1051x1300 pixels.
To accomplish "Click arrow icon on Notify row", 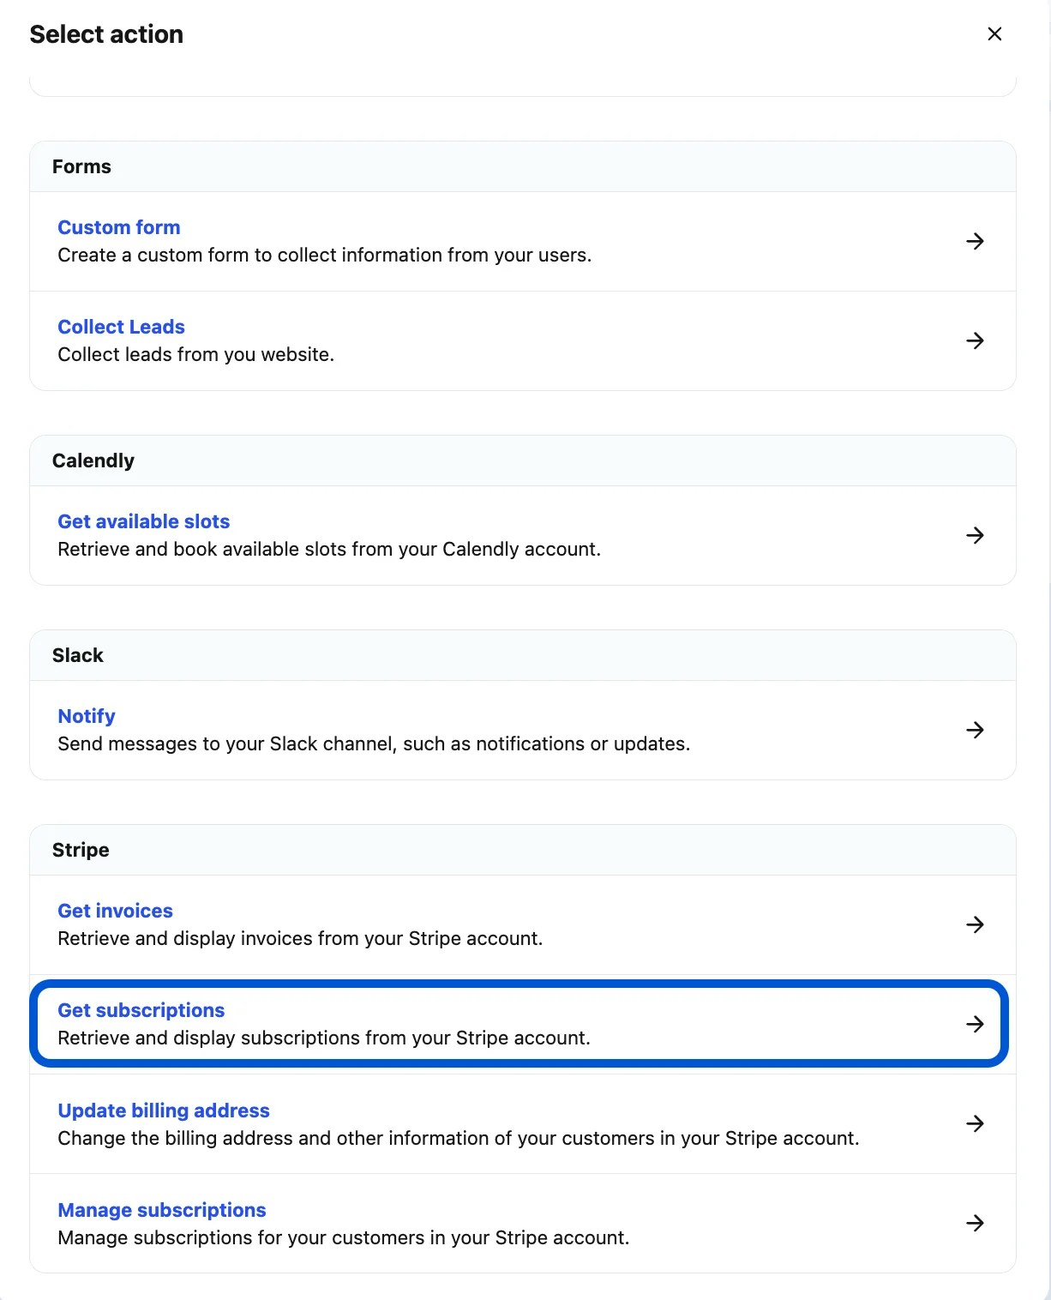I will click(x=975, y=730).
